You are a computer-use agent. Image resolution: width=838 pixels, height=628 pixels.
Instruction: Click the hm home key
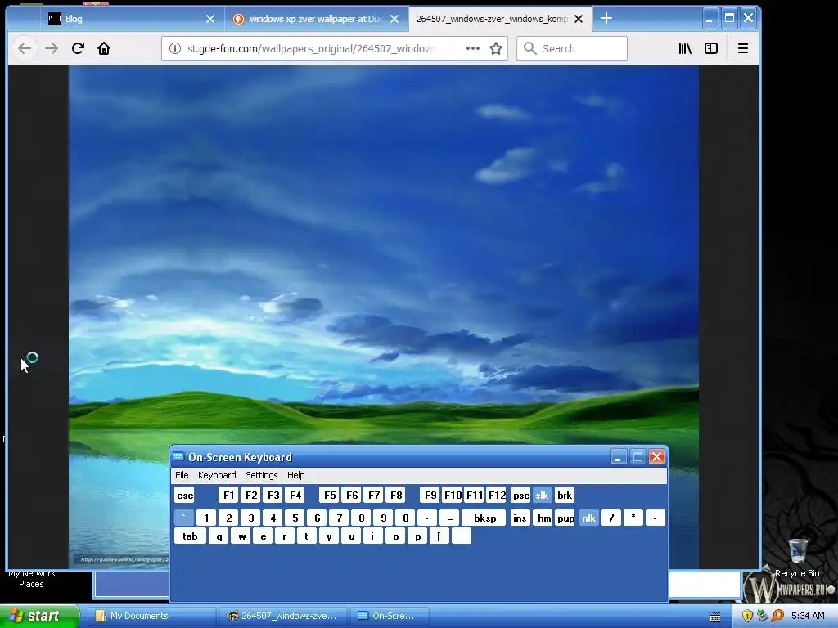(x=543, y=518)
